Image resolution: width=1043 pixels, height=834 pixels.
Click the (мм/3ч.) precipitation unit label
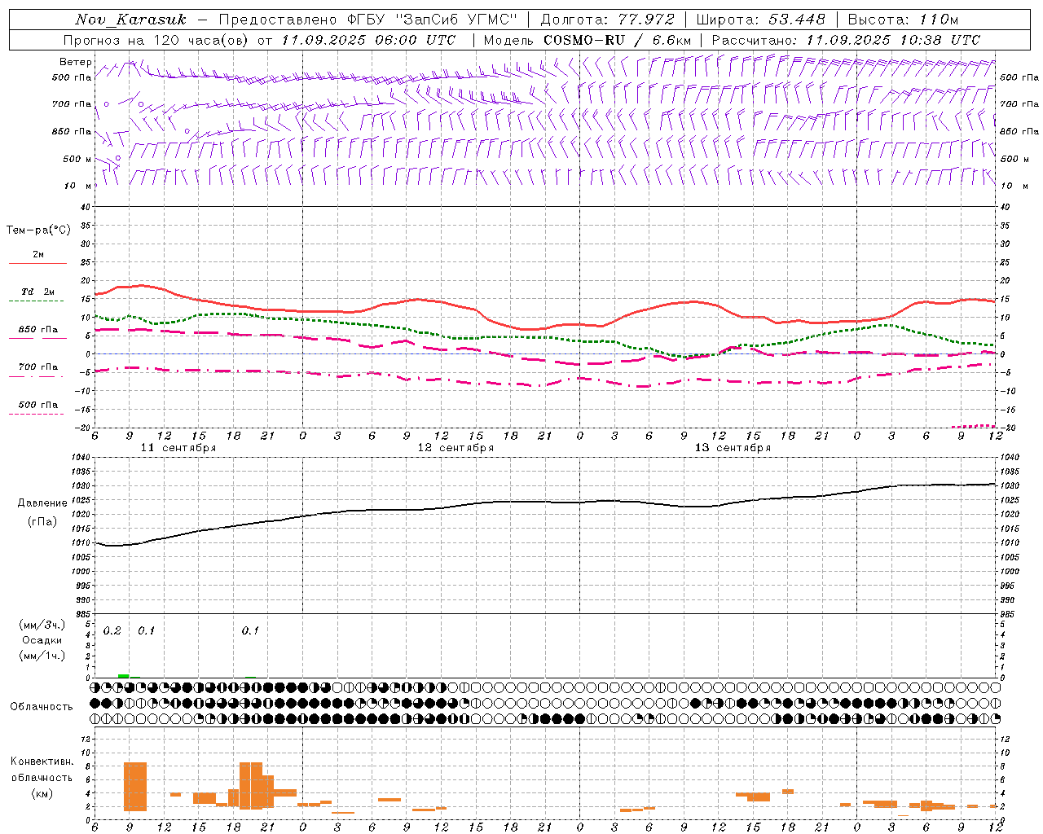point(42,625)
